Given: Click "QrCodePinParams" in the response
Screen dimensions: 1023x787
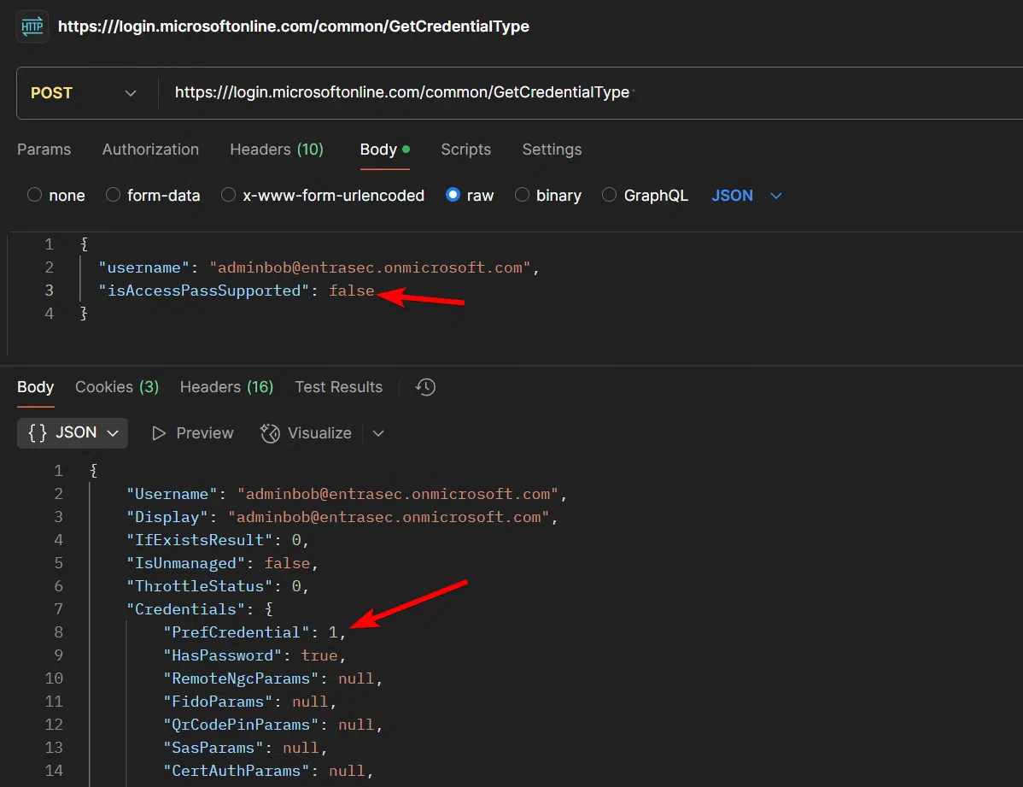Looking at the screenshot, I should point(241,725).
